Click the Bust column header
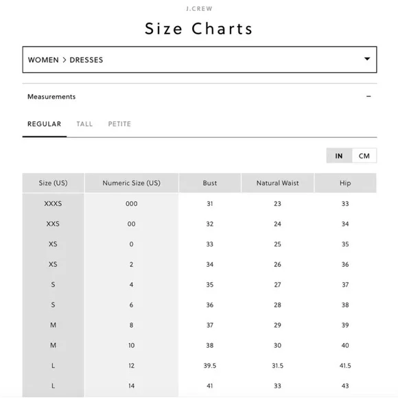 [x=210, y=183]
